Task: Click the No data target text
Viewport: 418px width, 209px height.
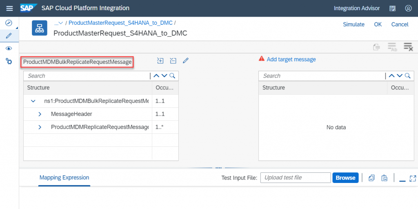Action: pyautogui.click(x=336, y=127)
